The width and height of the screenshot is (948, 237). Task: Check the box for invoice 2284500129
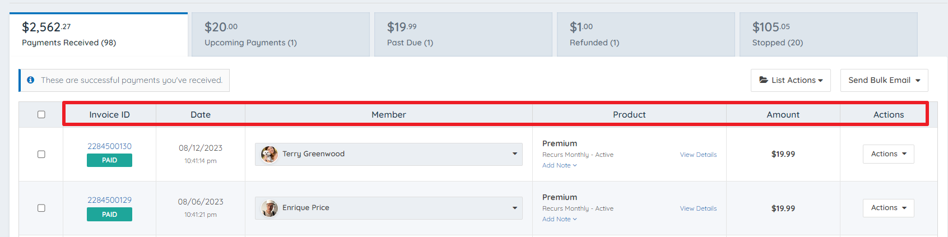41,208
